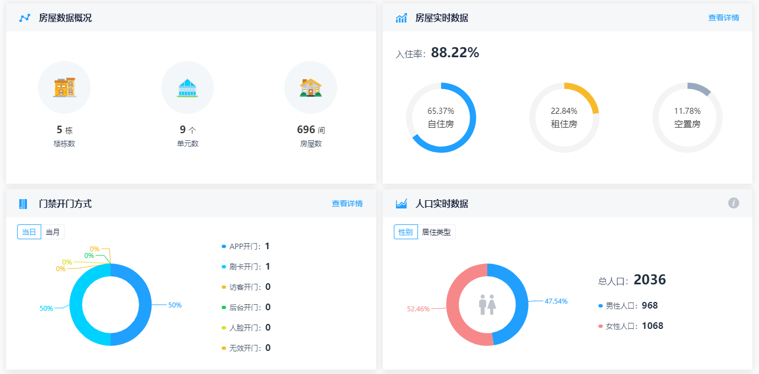Click the 楼栋数 label

tap(64, 144)
